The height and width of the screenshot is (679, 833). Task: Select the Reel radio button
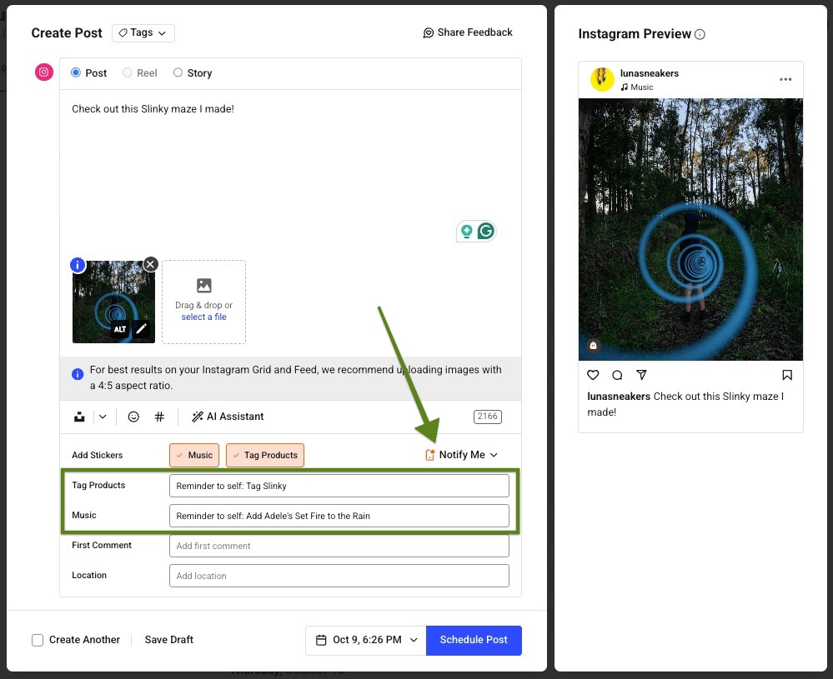pyautogui.click(x=128, y=72)
